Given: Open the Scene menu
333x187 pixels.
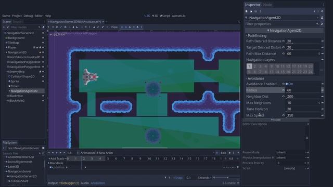Looking at the screenshot, I should [6, 16].
